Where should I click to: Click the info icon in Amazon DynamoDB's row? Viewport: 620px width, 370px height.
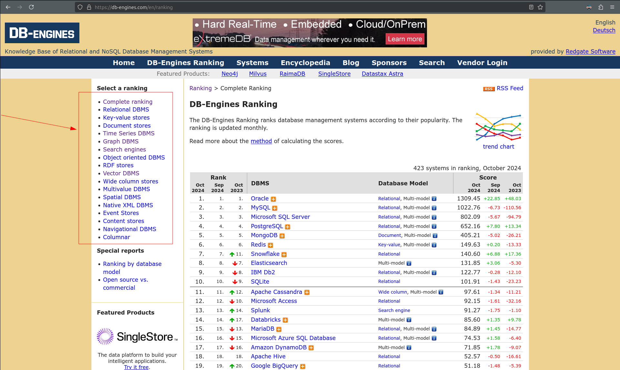click(x=409, y=347)
